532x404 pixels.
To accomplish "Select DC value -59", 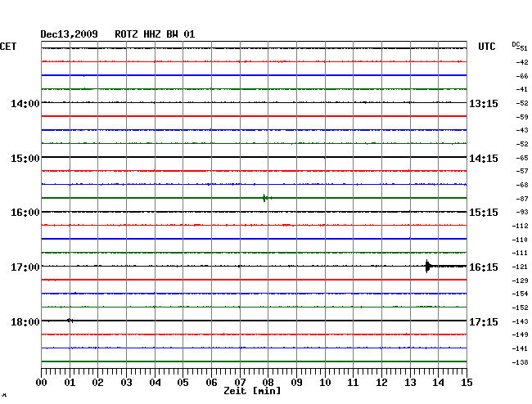I will click(x=522, y=117).
